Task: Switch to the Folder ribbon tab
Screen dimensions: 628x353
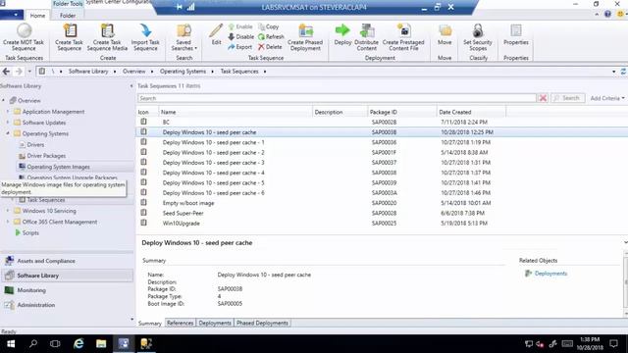Action: click(68, 16)
